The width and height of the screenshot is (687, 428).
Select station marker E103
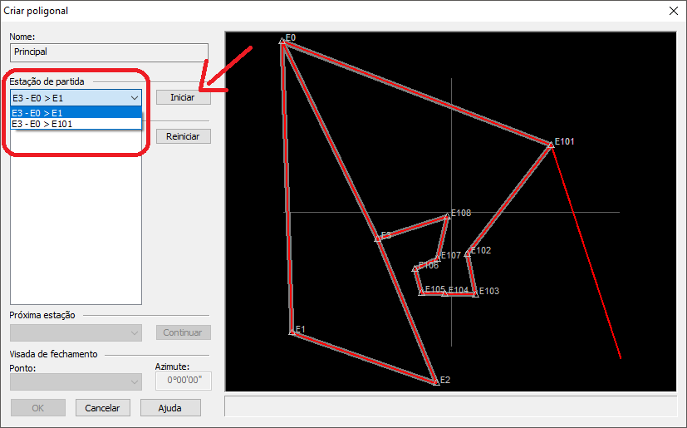point(476,293)
